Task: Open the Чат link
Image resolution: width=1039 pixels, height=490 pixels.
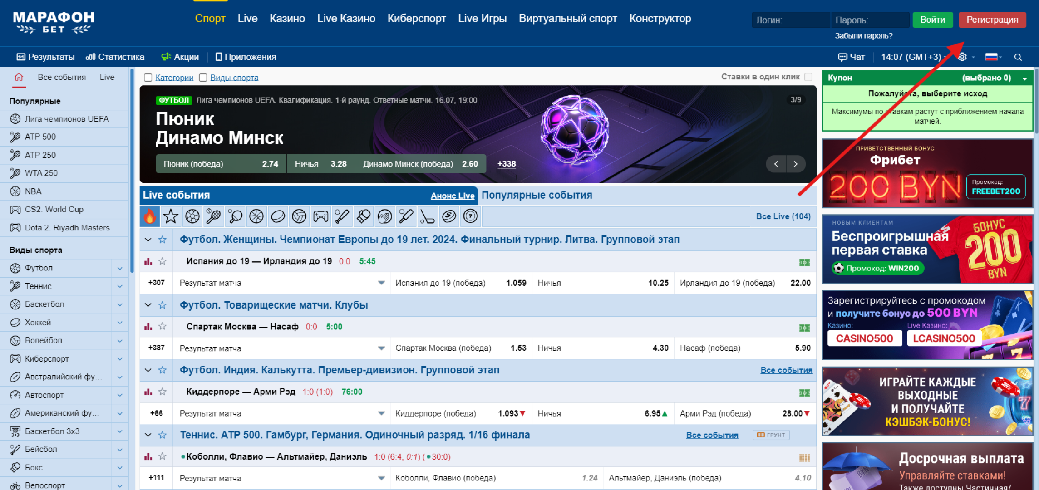Action: [x=851, y=57]
